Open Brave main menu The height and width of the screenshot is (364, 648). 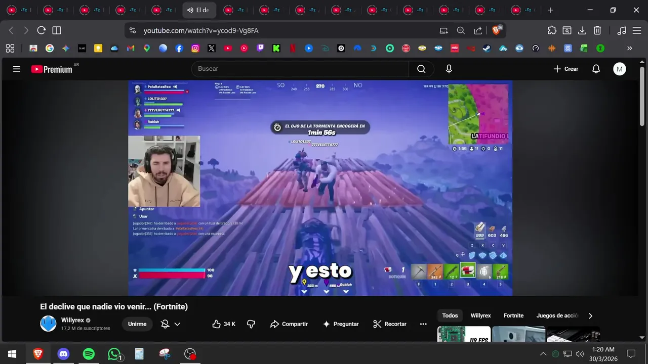[637, 30]
